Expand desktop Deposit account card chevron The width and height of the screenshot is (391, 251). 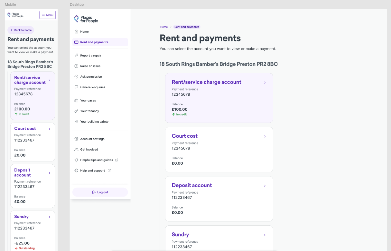(265, 186)
